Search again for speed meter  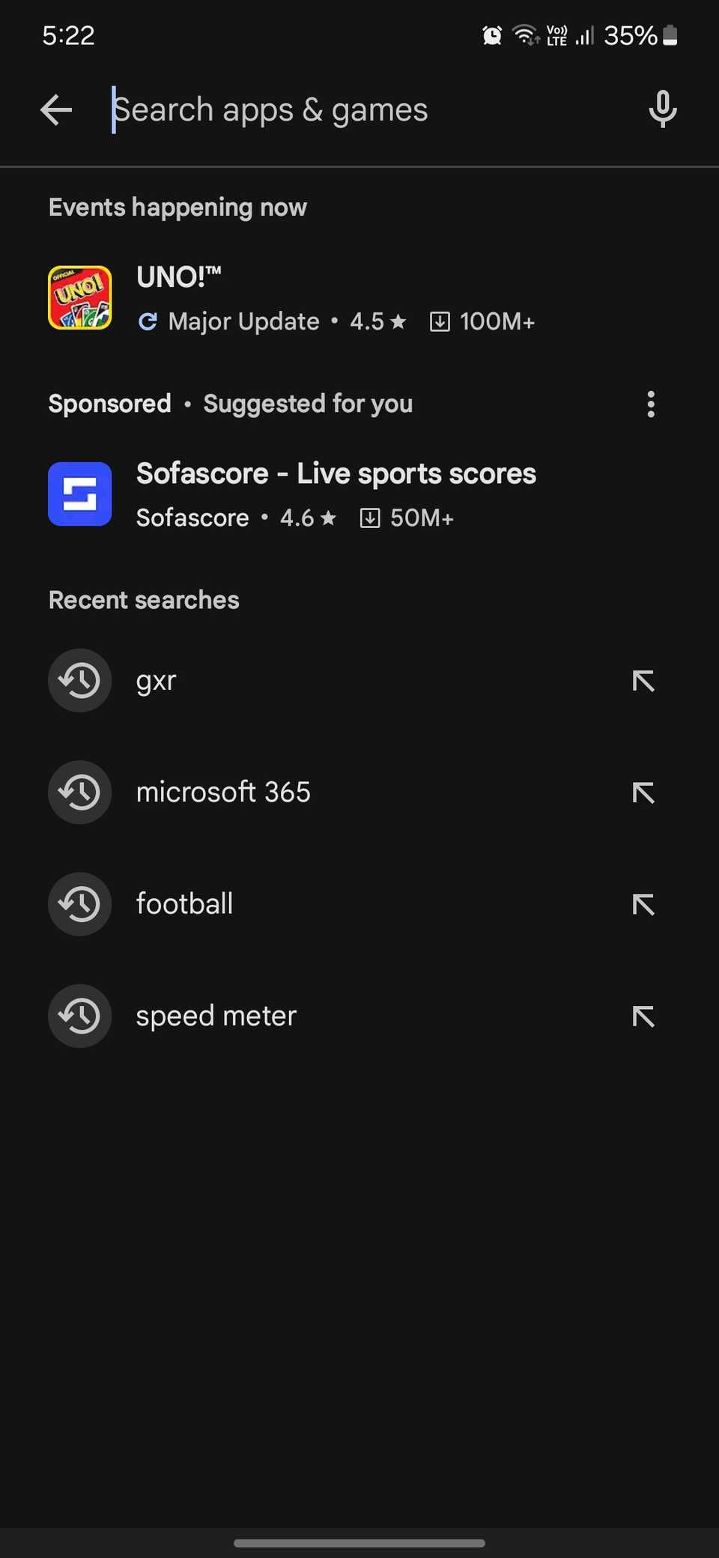point(216,1016)
